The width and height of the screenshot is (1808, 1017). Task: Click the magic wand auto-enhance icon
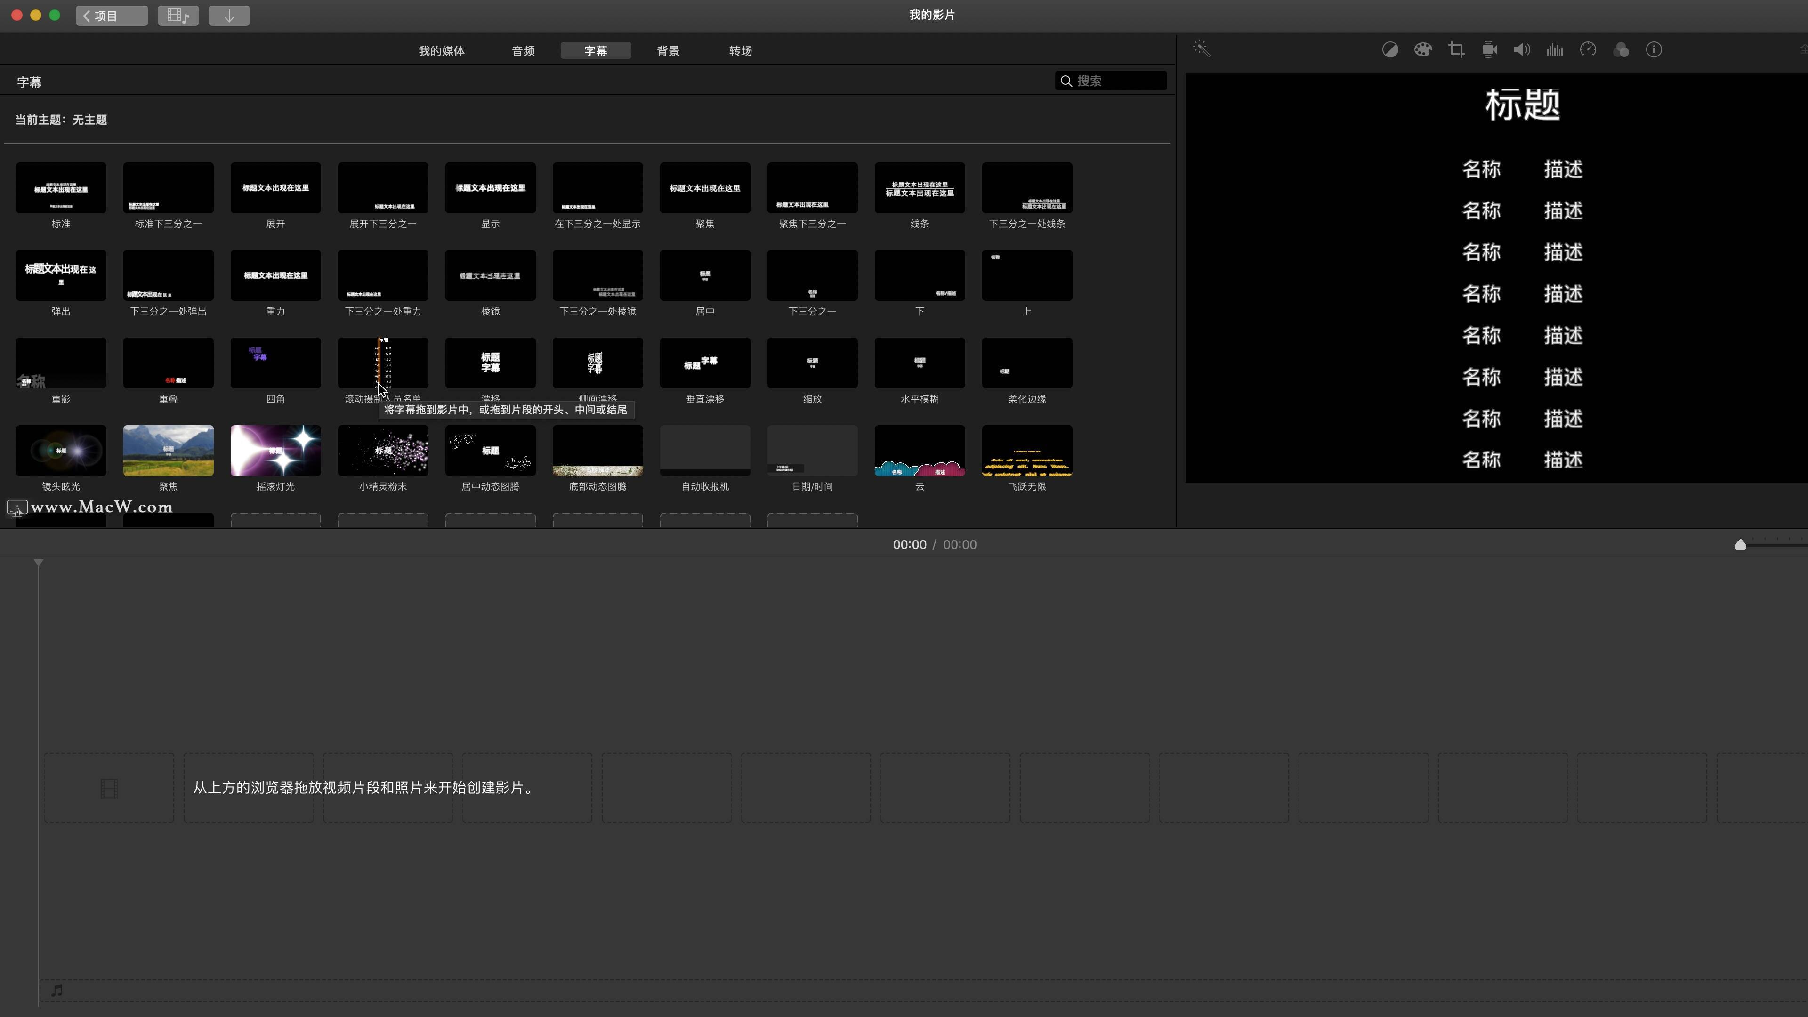(1202, 49)
